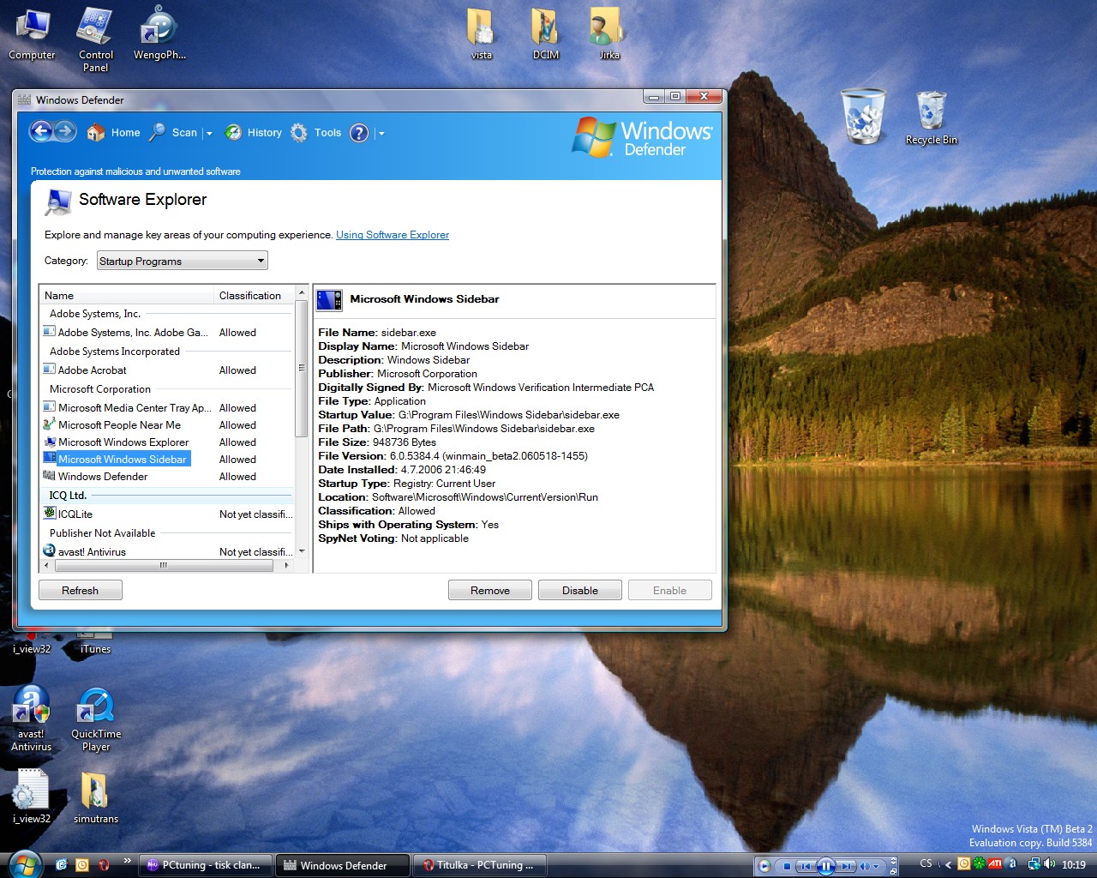Click the taskbar clock showing 10:19
This screenshot has height=878, width=1097.
pos(1074,865)
